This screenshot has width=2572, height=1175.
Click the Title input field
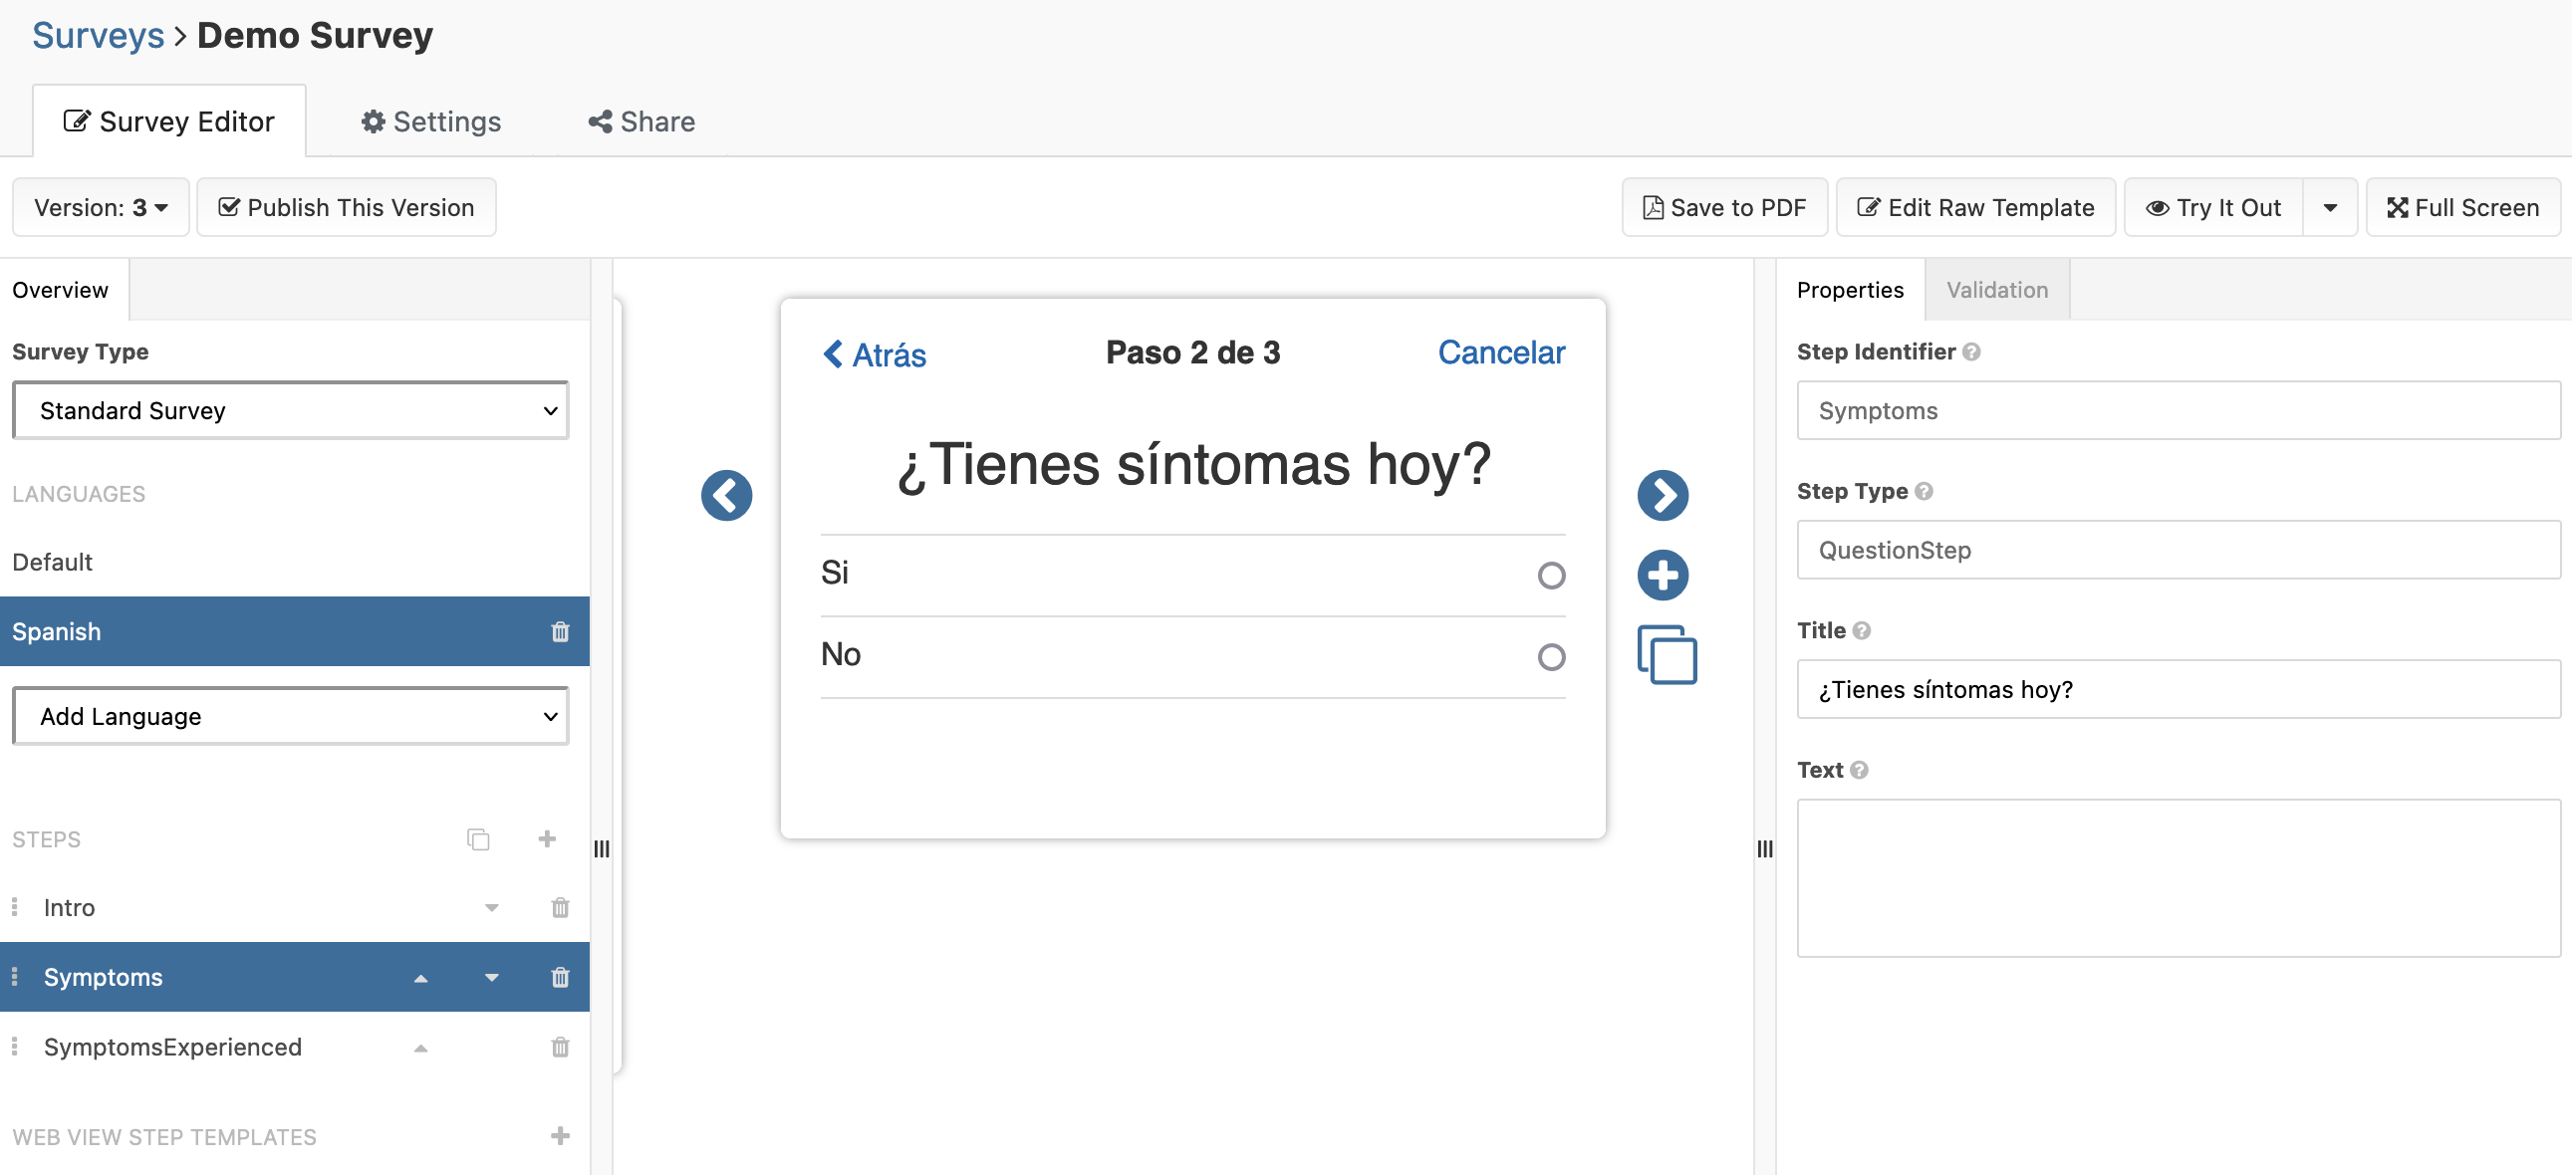click(2179, 689)
